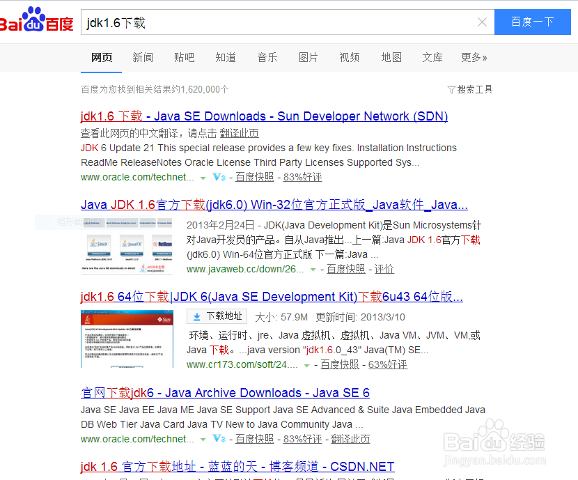The height and width of the screenshot is (480, 578).
Task: Expand the arrow after the first www.oracle.com/technet URL
Action: tap(203, 178)
